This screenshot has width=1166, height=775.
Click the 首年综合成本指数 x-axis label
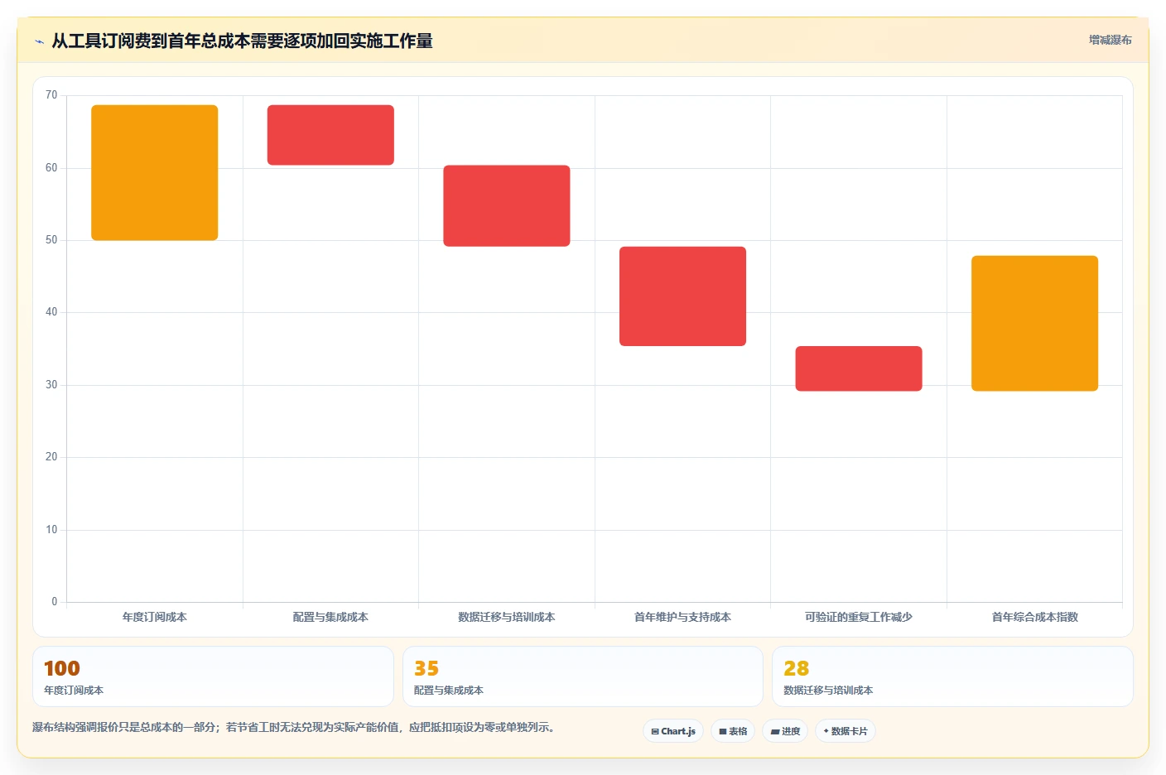1034,617
